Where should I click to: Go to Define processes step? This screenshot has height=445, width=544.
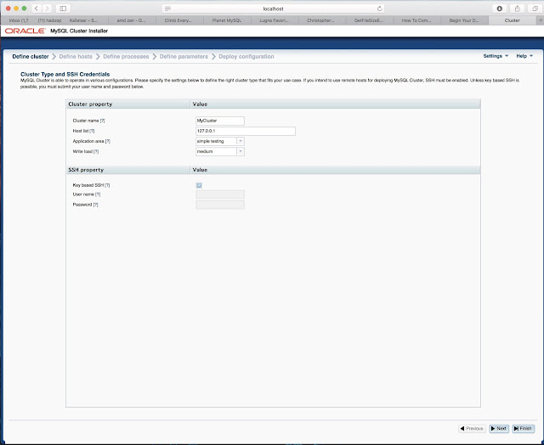(126, 57)
